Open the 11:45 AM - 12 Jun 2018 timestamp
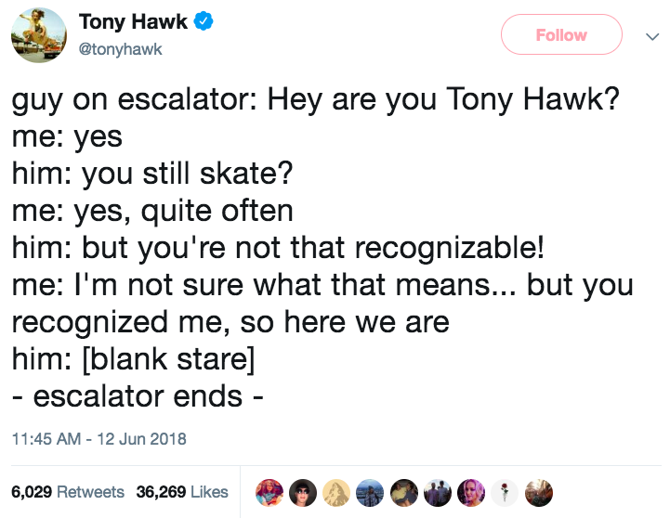Viewport: 670px width, 518px height. [99, 439]
